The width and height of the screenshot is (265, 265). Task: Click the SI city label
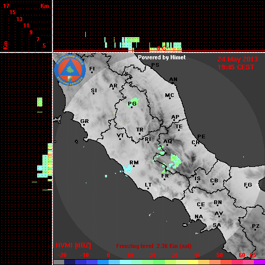94,91
